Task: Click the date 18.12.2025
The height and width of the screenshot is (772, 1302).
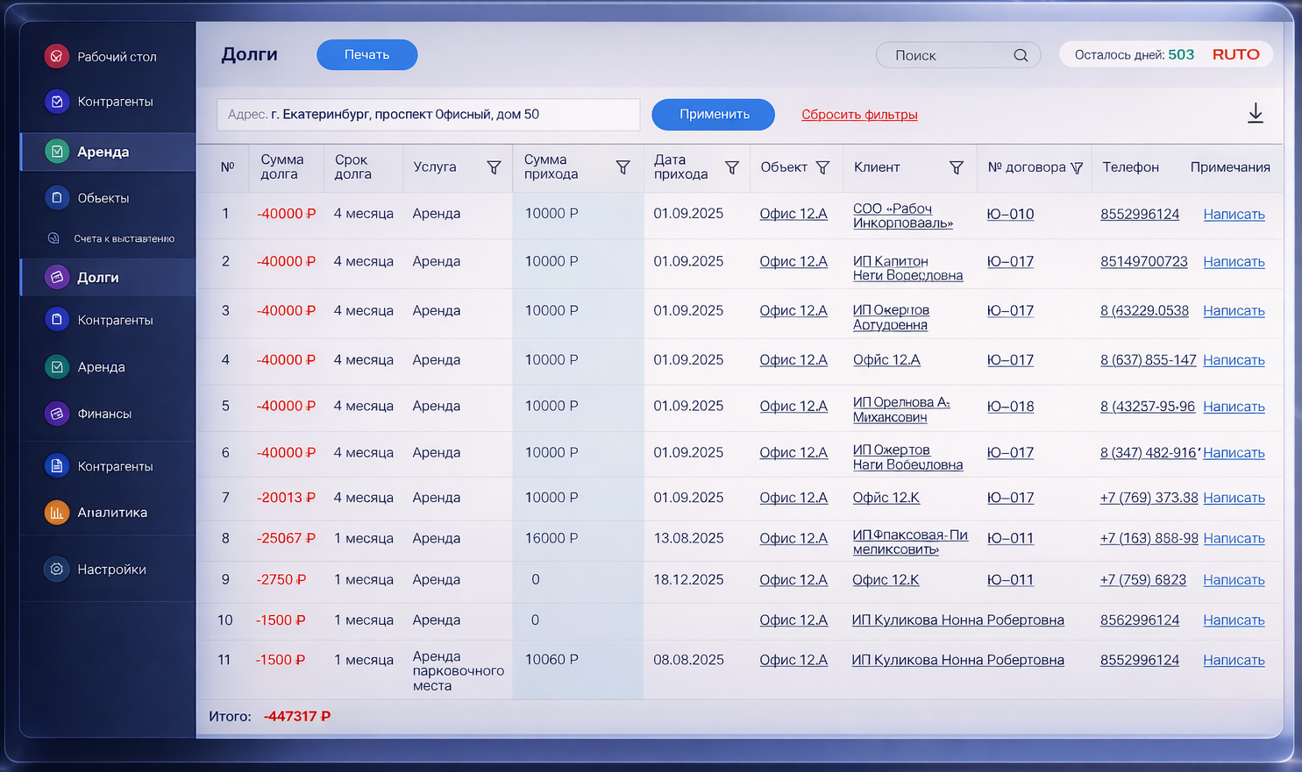Action: [688, 580]
